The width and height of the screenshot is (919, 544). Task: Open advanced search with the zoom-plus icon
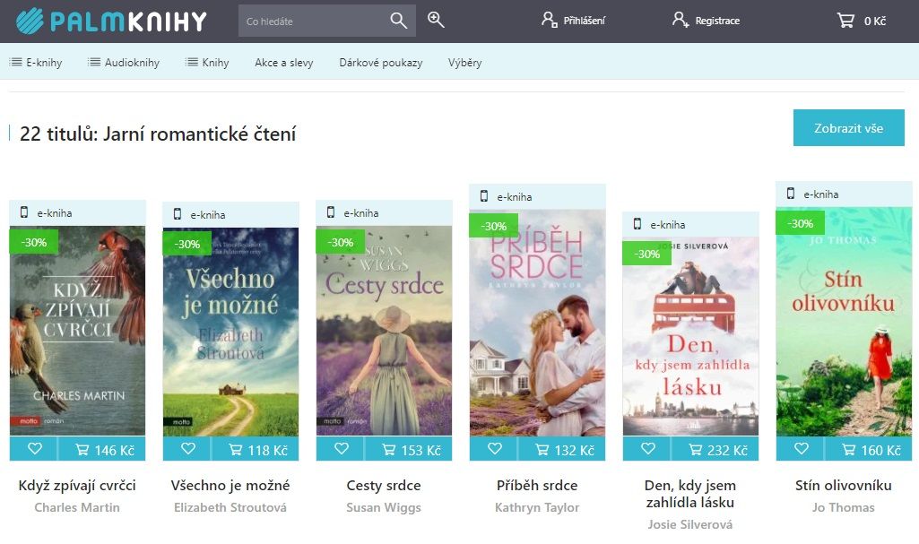[x=436, y=20]
